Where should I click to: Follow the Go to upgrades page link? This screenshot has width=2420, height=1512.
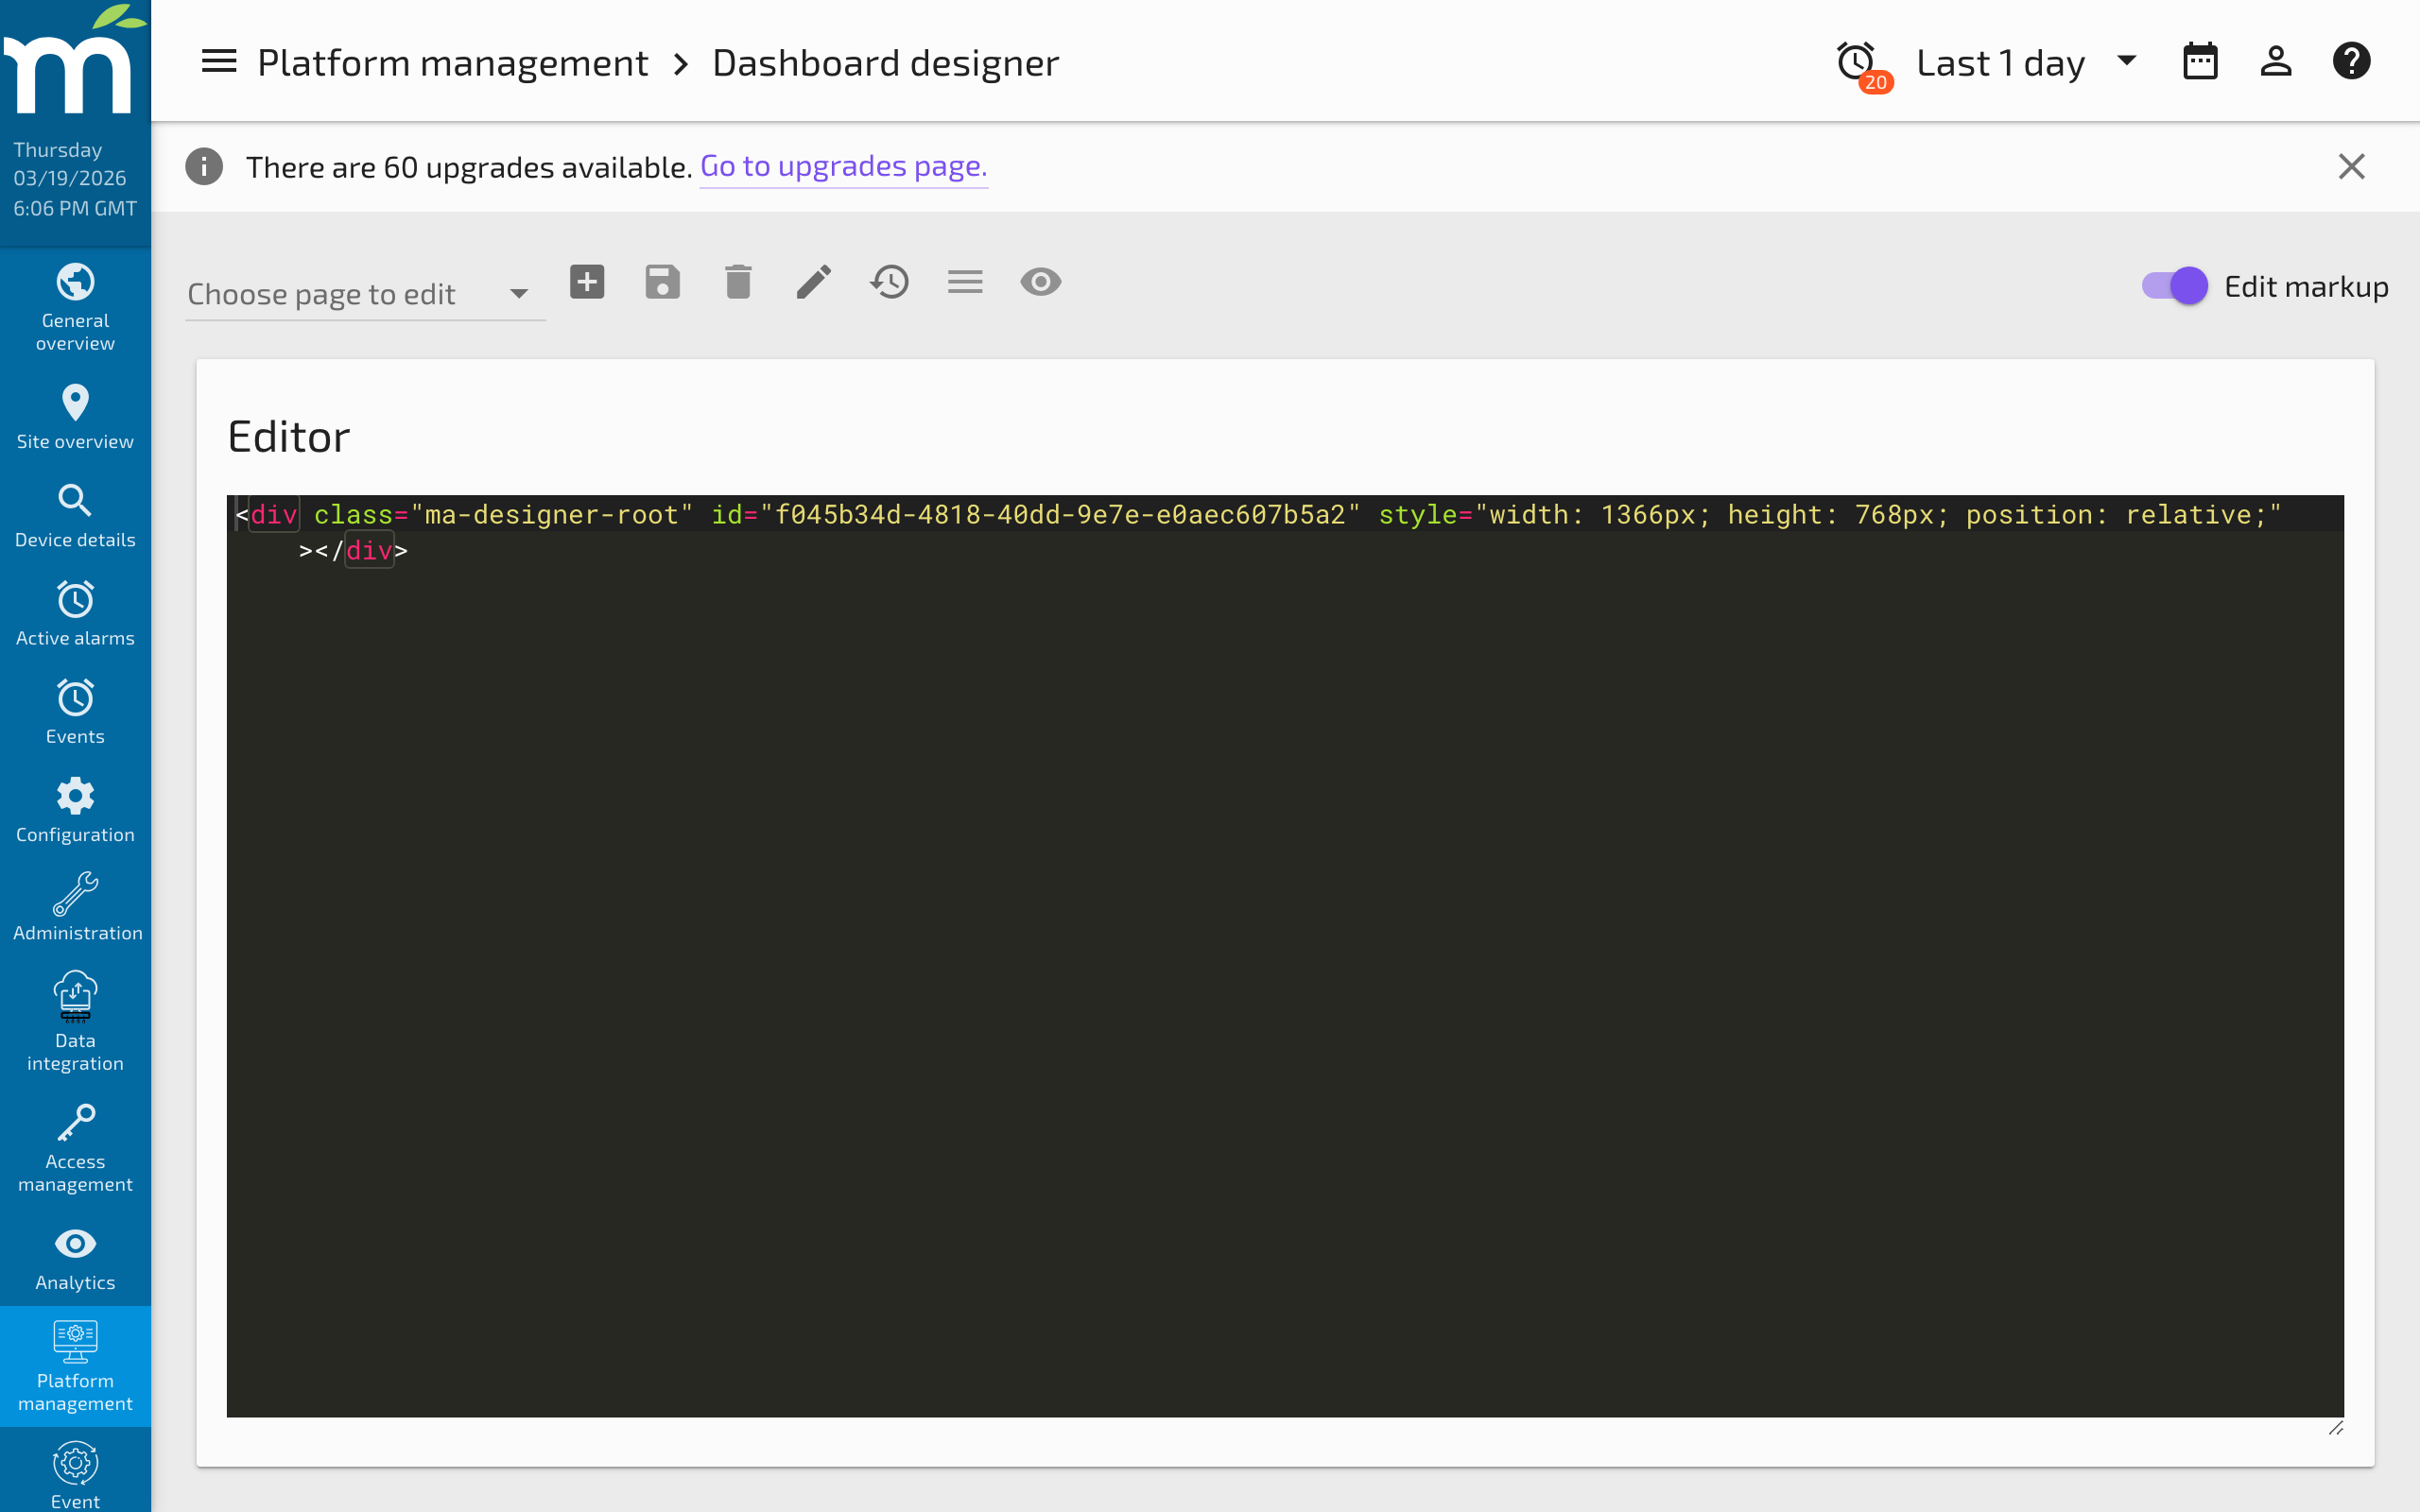843,166
